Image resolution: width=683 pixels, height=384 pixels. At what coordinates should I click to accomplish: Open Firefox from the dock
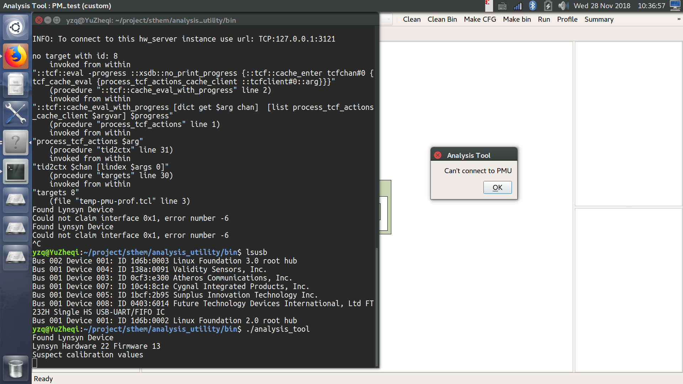[x=16, y=56]
